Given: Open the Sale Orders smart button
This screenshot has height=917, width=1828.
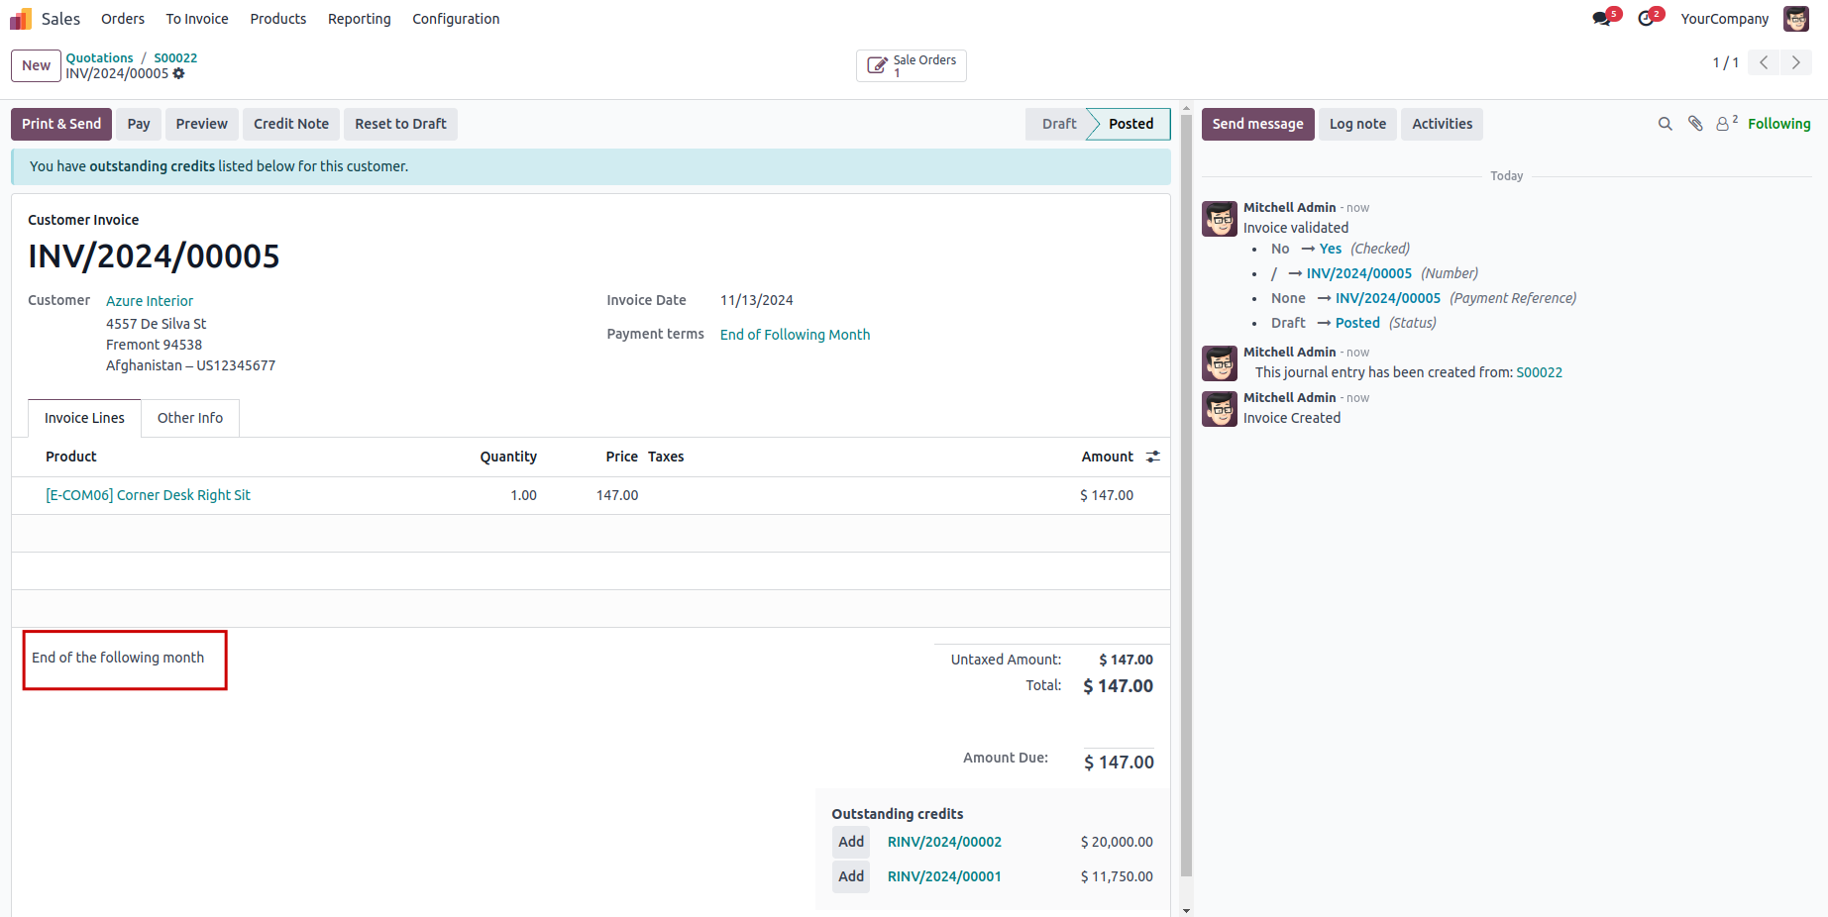Looking at the screenshot, I should pyautogui.click(x=912, y=65).
